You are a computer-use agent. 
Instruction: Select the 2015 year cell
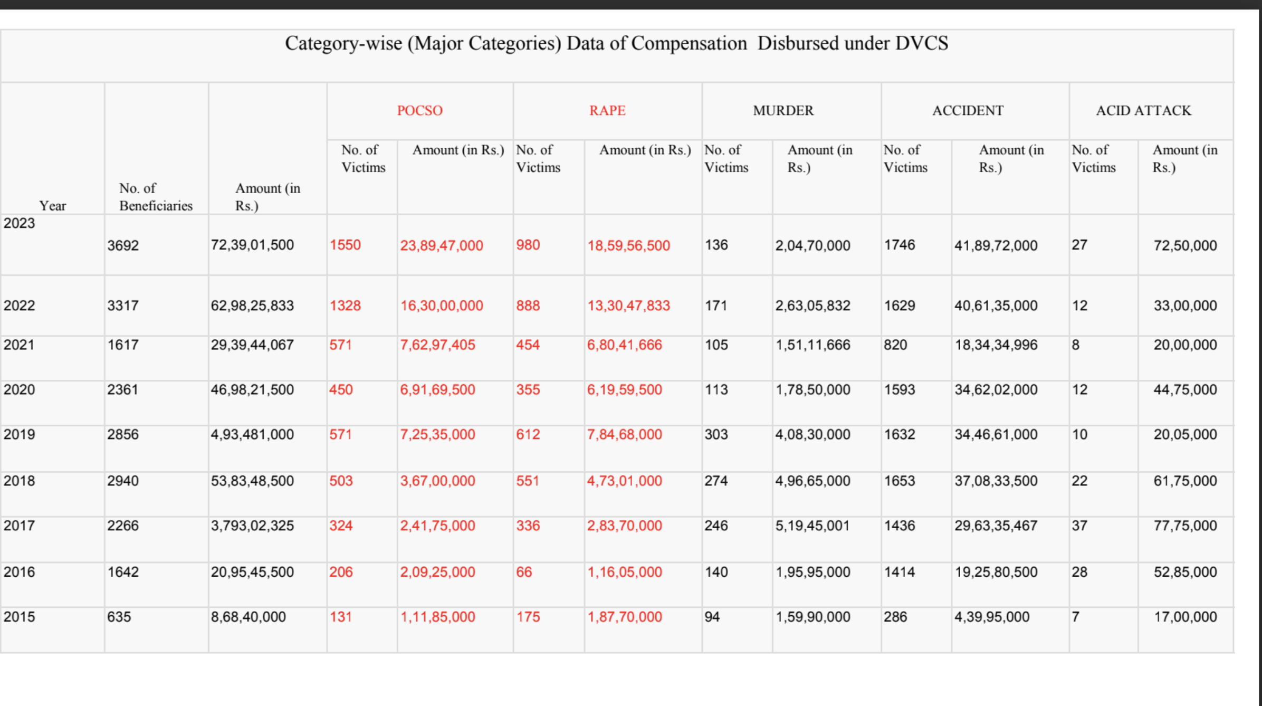tap(20, 617)
